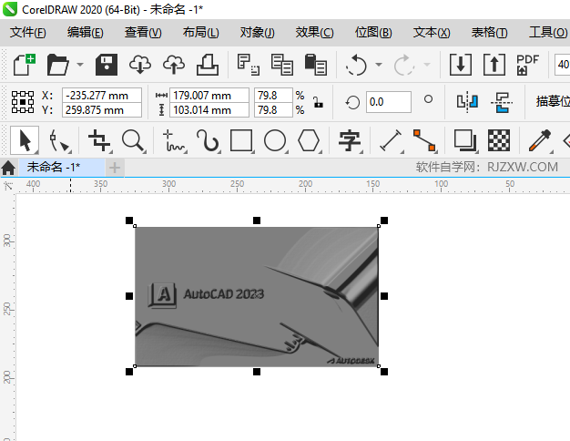Viewport: 570px width, 441px height.
Task: Click the rotation angle field
Action: click(x=389, y=102)
